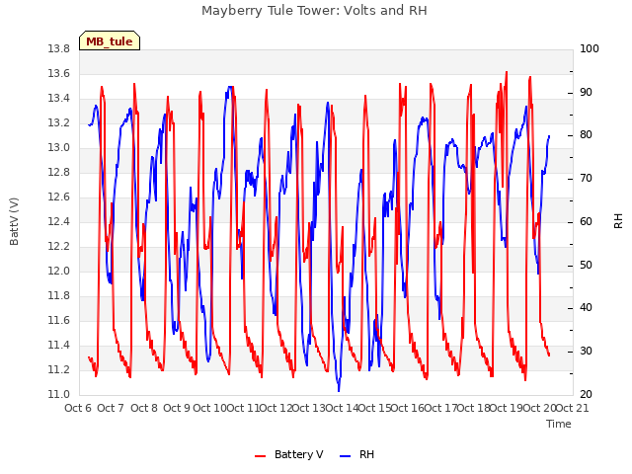Screen dimensions: 632x474
Task: Click the Oct 6 date tick label
Action: [x=78, y=408]
